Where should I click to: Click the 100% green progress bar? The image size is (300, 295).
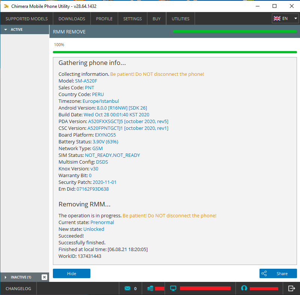[x=175, y=52]
